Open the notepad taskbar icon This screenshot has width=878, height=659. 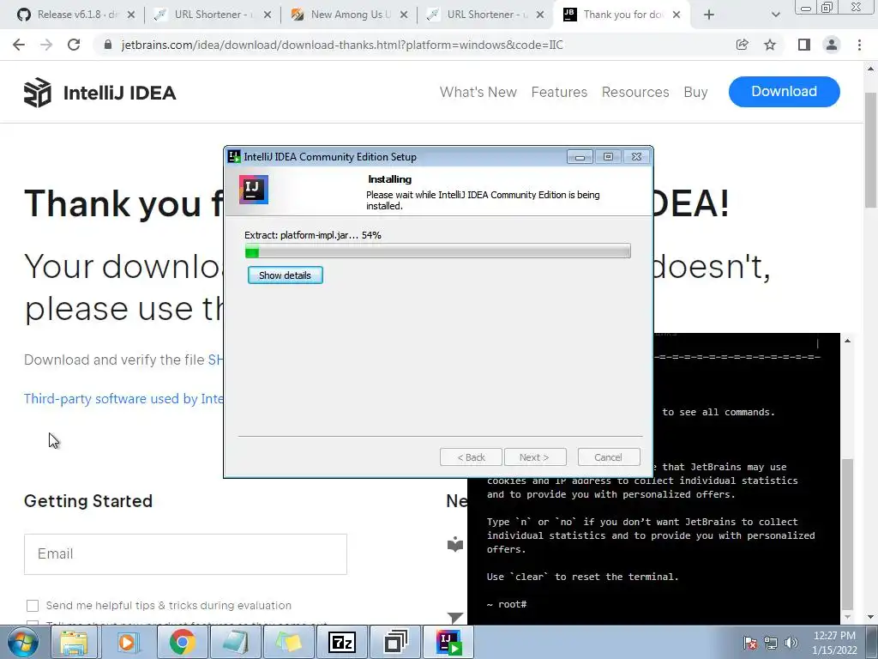point(235,642)
